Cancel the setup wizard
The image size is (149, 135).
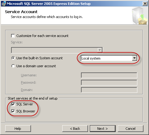pos(131,129)
